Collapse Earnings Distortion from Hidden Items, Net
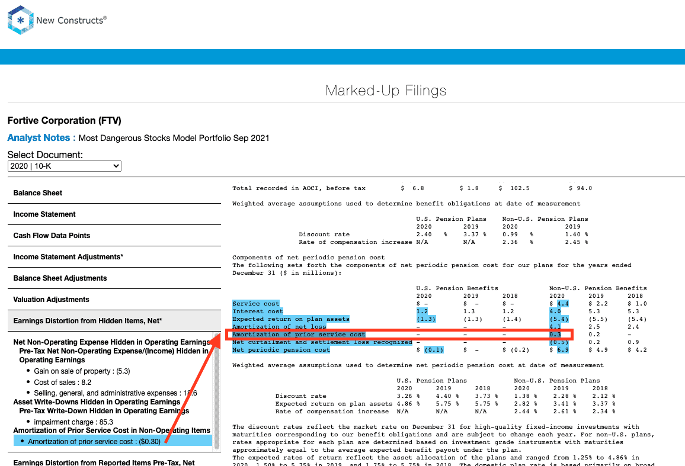 (114, 321)
